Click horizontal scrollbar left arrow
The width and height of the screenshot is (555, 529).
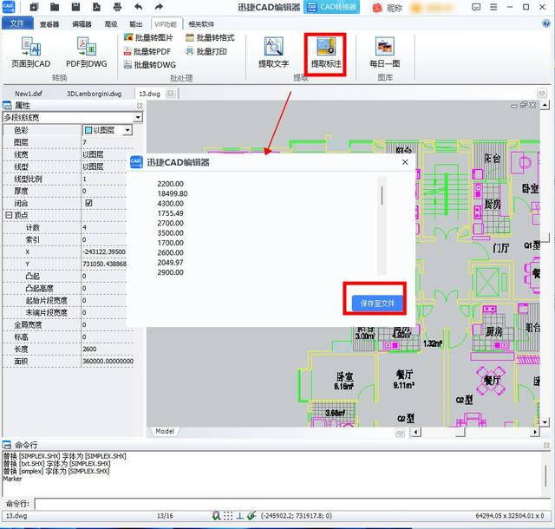tap(415, 432)
